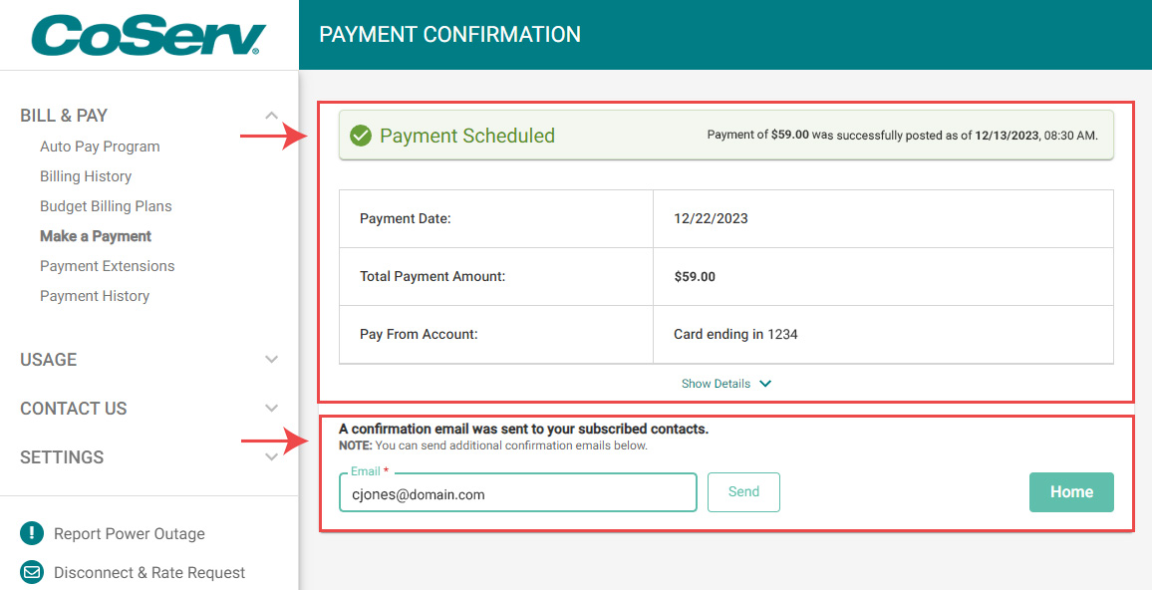Open Auto Pay Program page
Image resolution: width=1152 pixels, height=590 pixels.
tap(100, 147)
